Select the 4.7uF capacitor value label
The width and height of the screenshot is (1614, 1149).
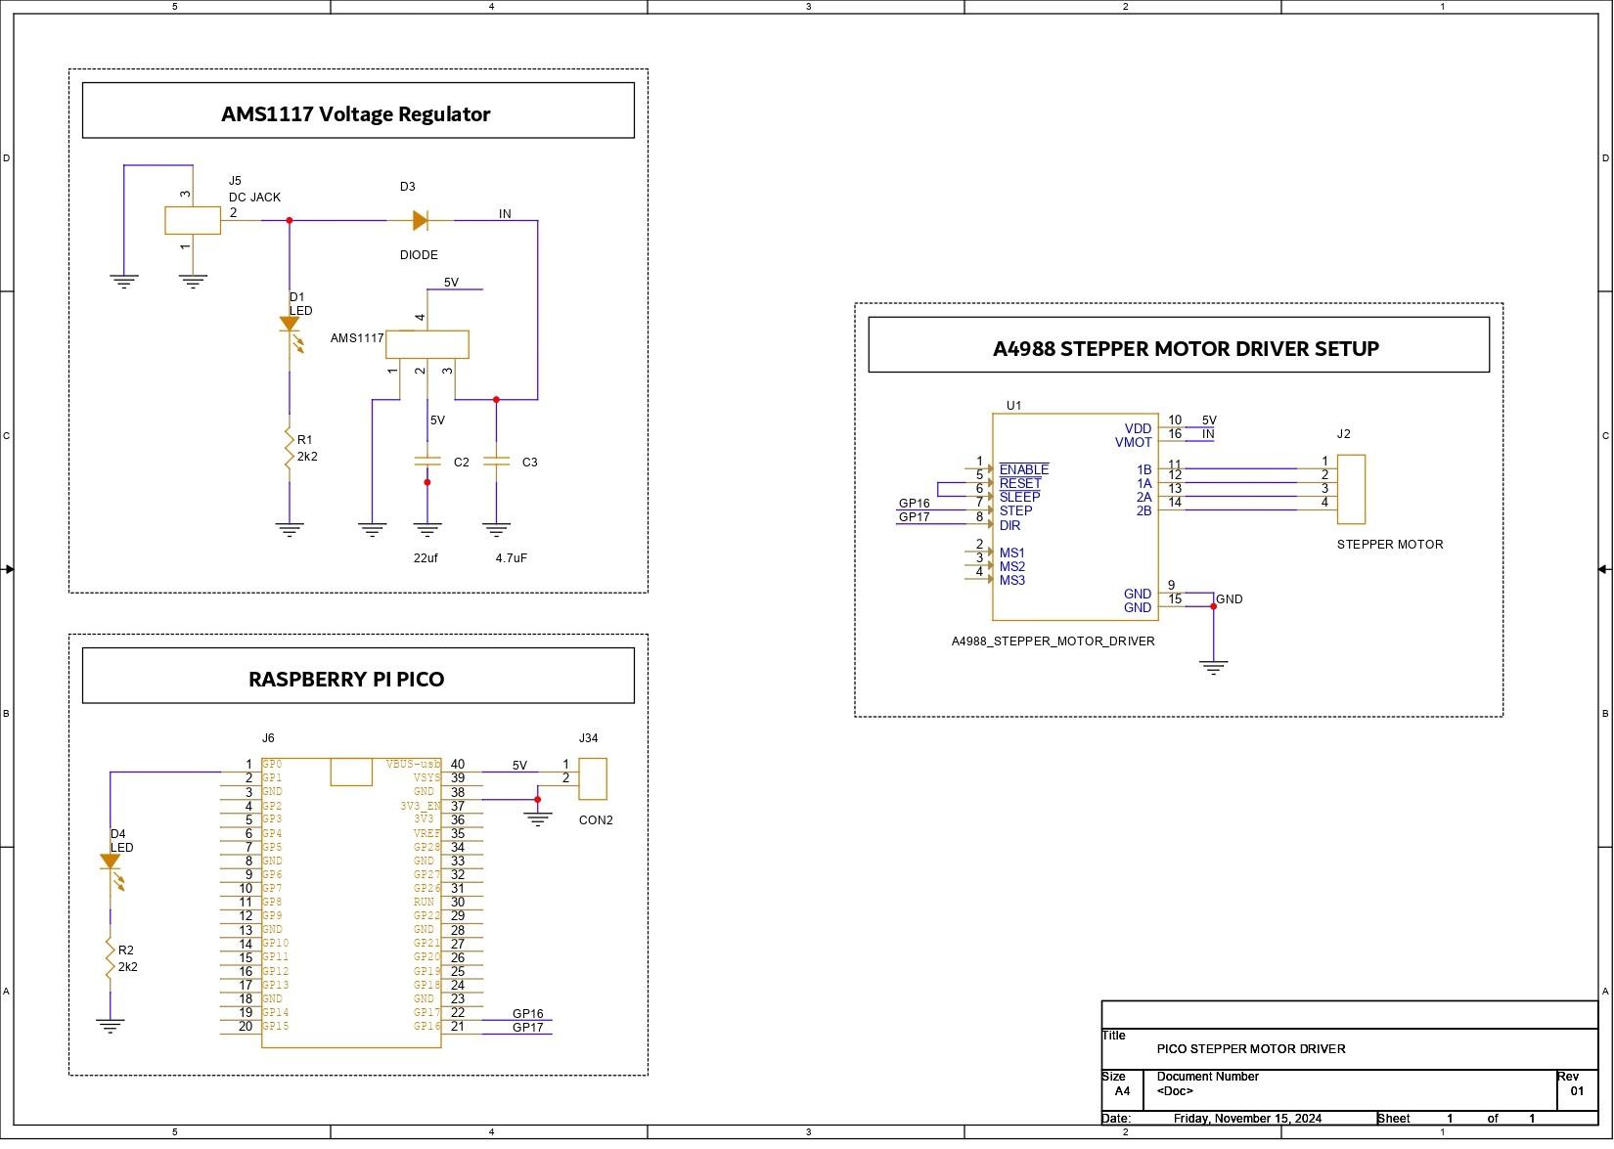[512, 558]
